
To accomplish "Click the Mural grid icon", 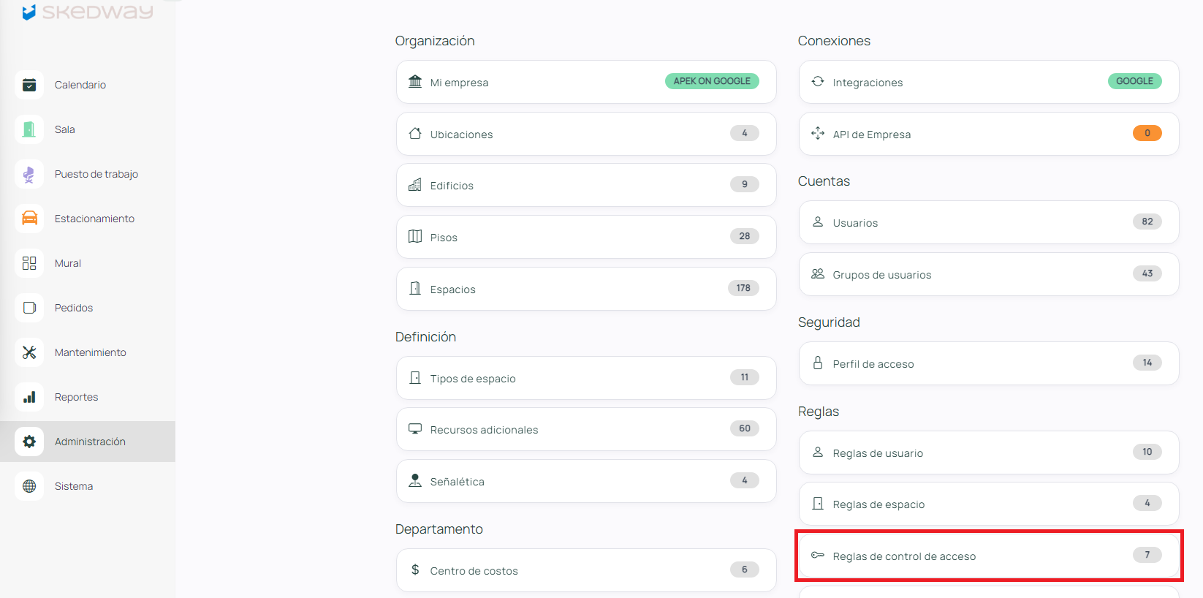I will click(x=29, y=264).
